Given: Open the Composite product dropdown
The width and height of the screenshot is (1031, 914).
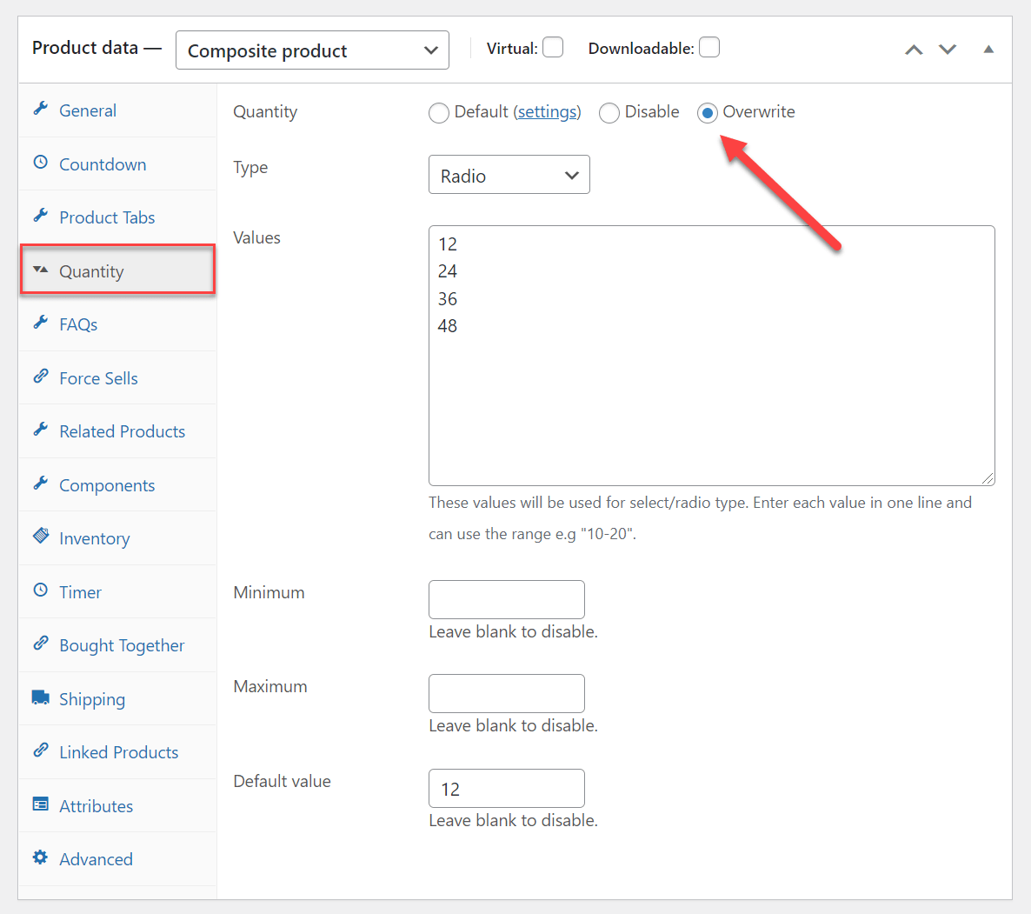Looking at the screenshot, I should click(311, 50).
